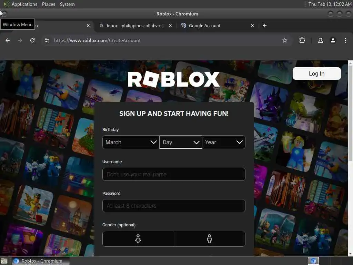Click the Google Account tab favicon
The image size is (353, 265).
[183, 26]
